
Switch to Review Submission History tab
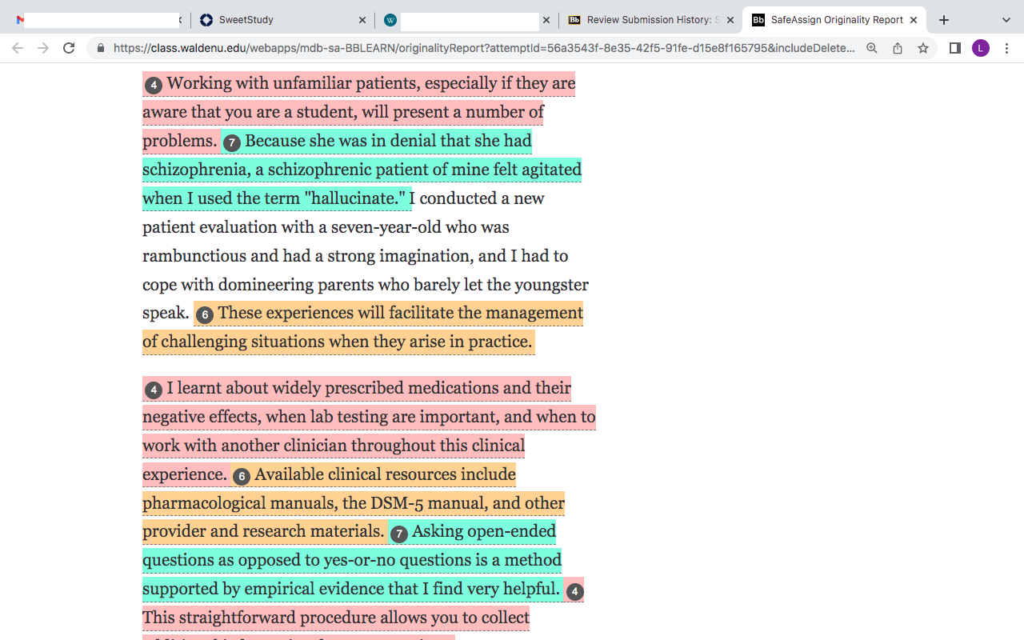(650, 20)
